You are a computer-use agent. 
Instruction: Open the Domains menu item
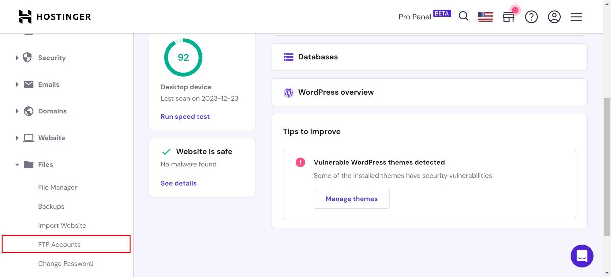pos(53,111)
